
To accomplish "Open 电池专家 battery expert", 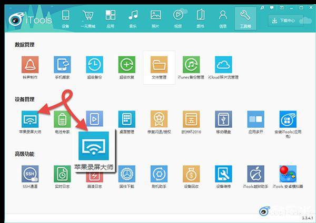I will [x=62, y=119].
